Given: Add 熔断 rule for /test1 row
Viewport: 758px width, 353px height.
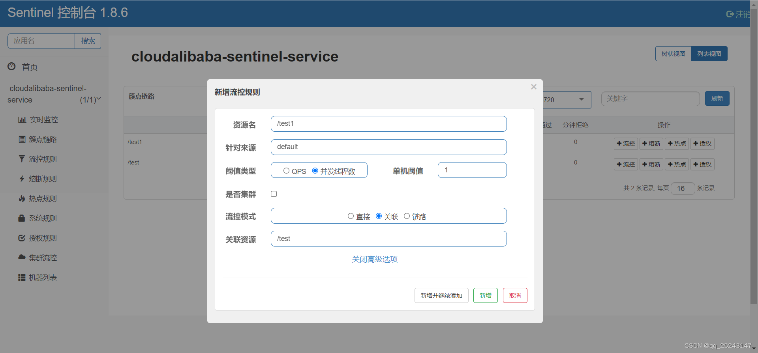Looking at the screenshot, I should [x=651, y=144].
